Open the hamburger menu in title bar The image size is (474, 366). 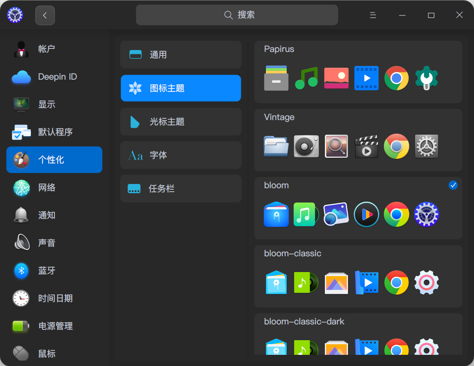(373, 15)
